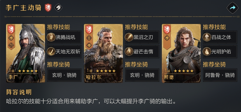Click the 李广主动骑 lineup title
The image size is (241, 112).
point(24,8)
